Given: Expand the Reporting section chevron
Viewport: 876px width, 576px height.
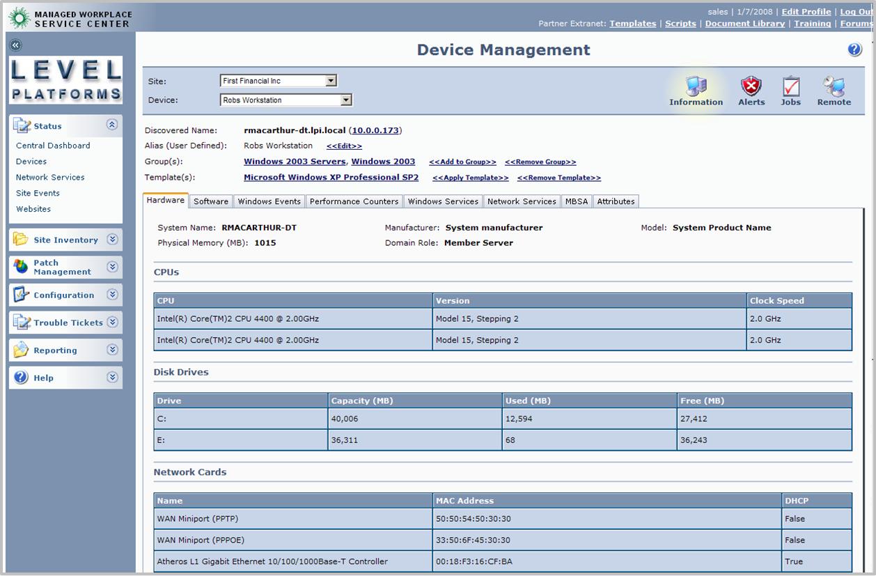Looking at the screenshot, I should click(x=111, y=350).
